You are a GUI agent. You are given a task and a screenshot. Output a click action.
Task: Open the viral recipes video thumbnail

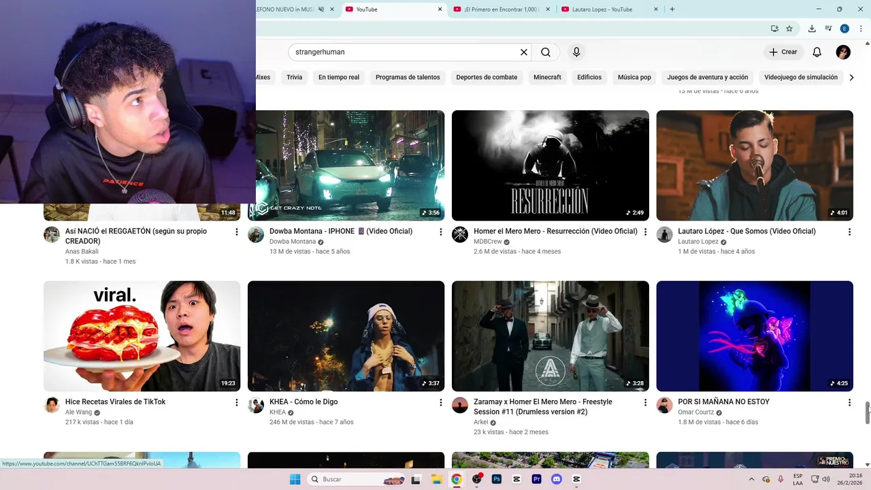pyautogui.click(x=142, y=336)
